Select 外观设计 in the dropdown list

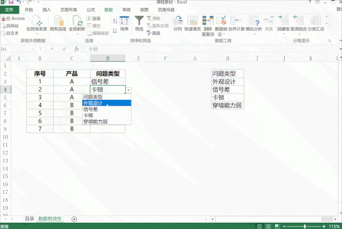107,103
